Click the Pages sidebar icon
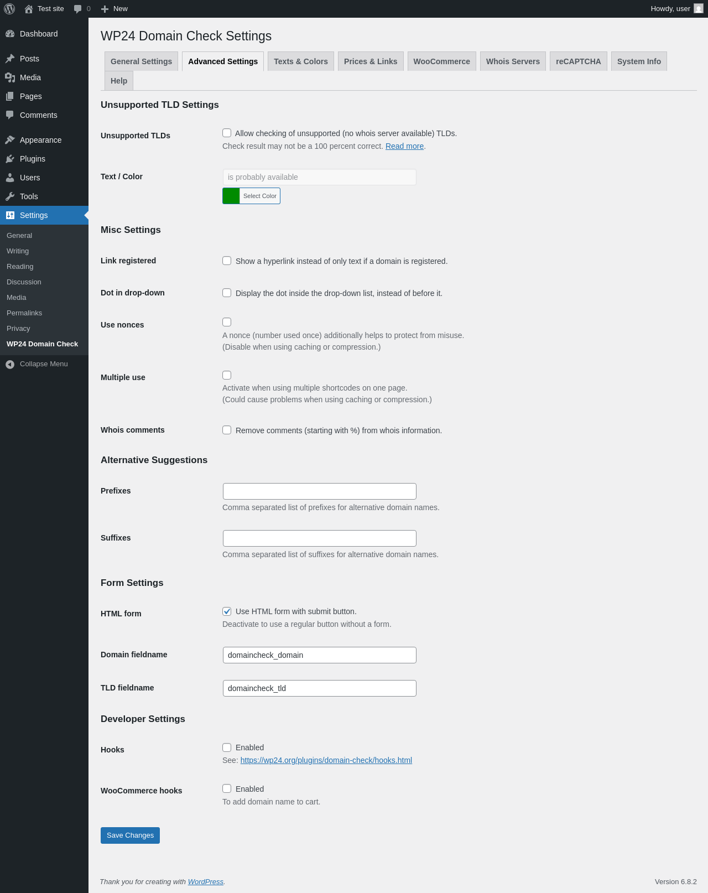Image resolution: width=708 pixels, height=893 pixels. [x=10, y=96]
